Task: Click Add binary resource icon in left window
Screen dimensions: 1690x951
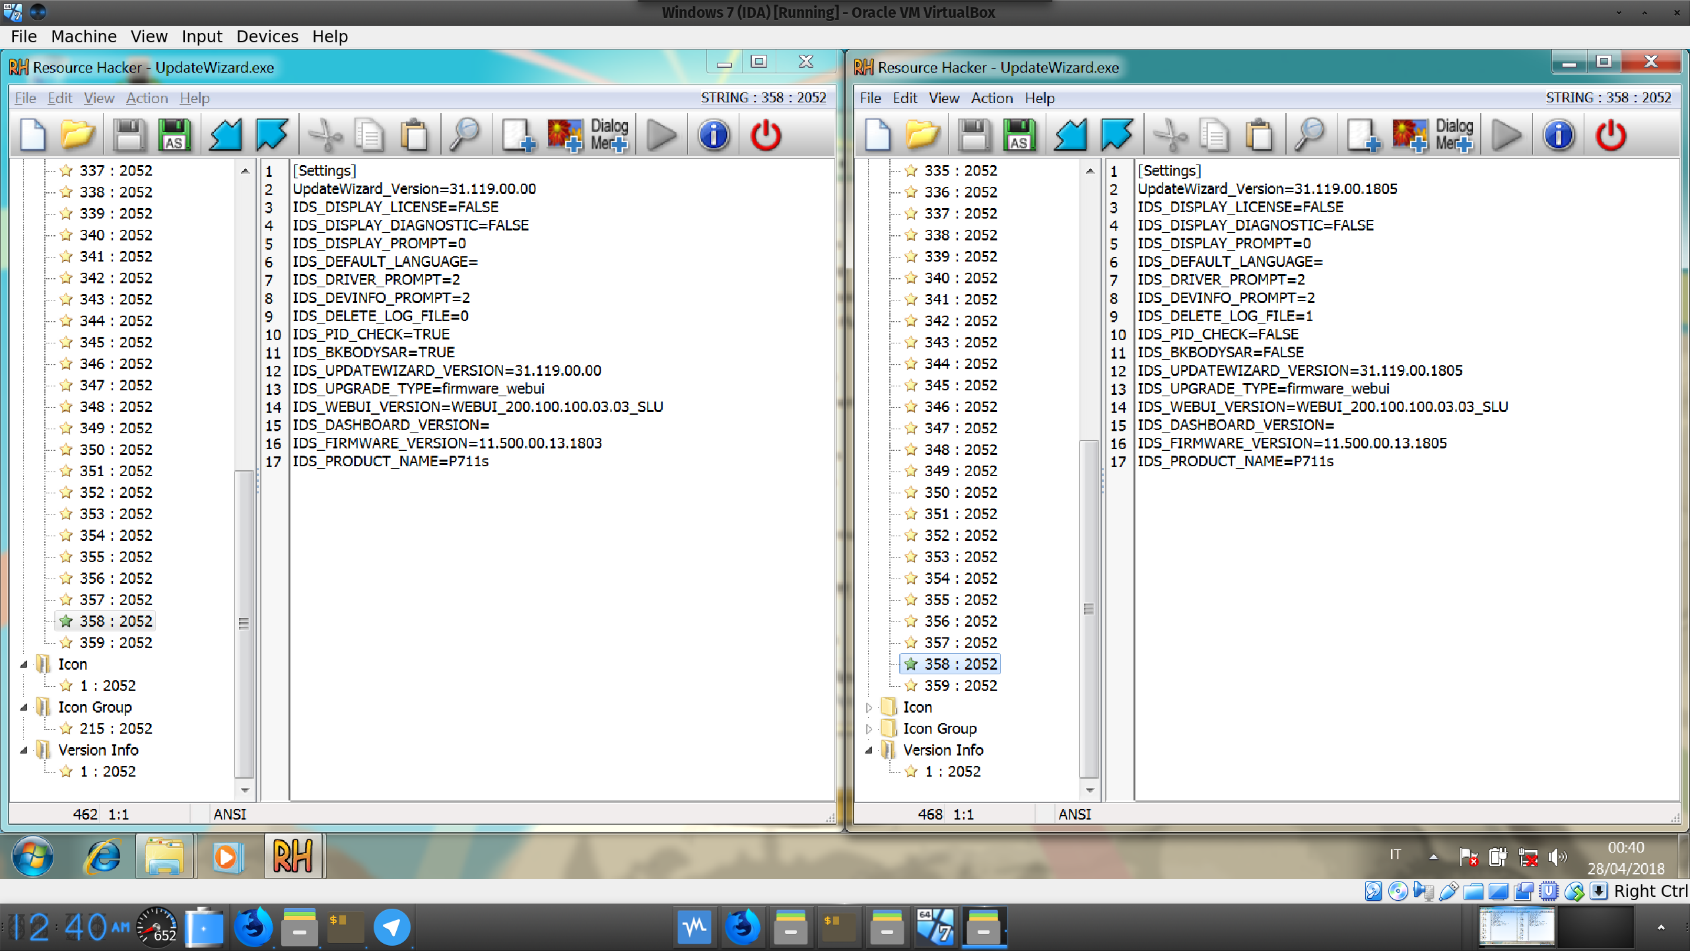Action: pyautogui.click(x=519, y=135)
